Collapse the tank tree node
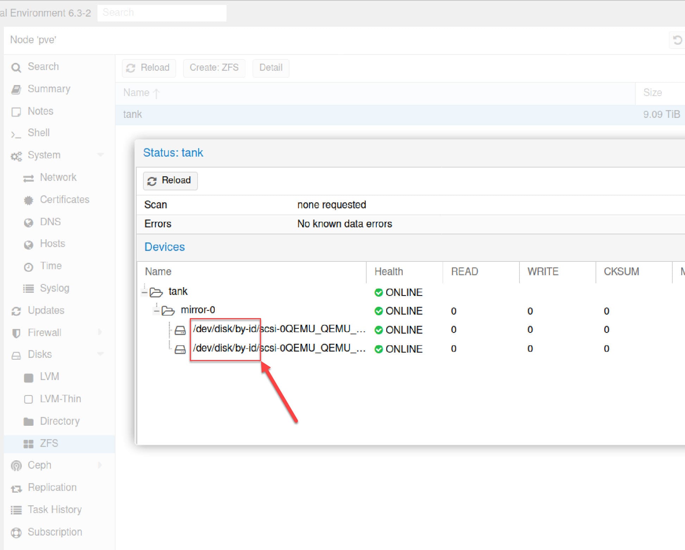Viewport: 685px width, 550px height. (144, 292)
